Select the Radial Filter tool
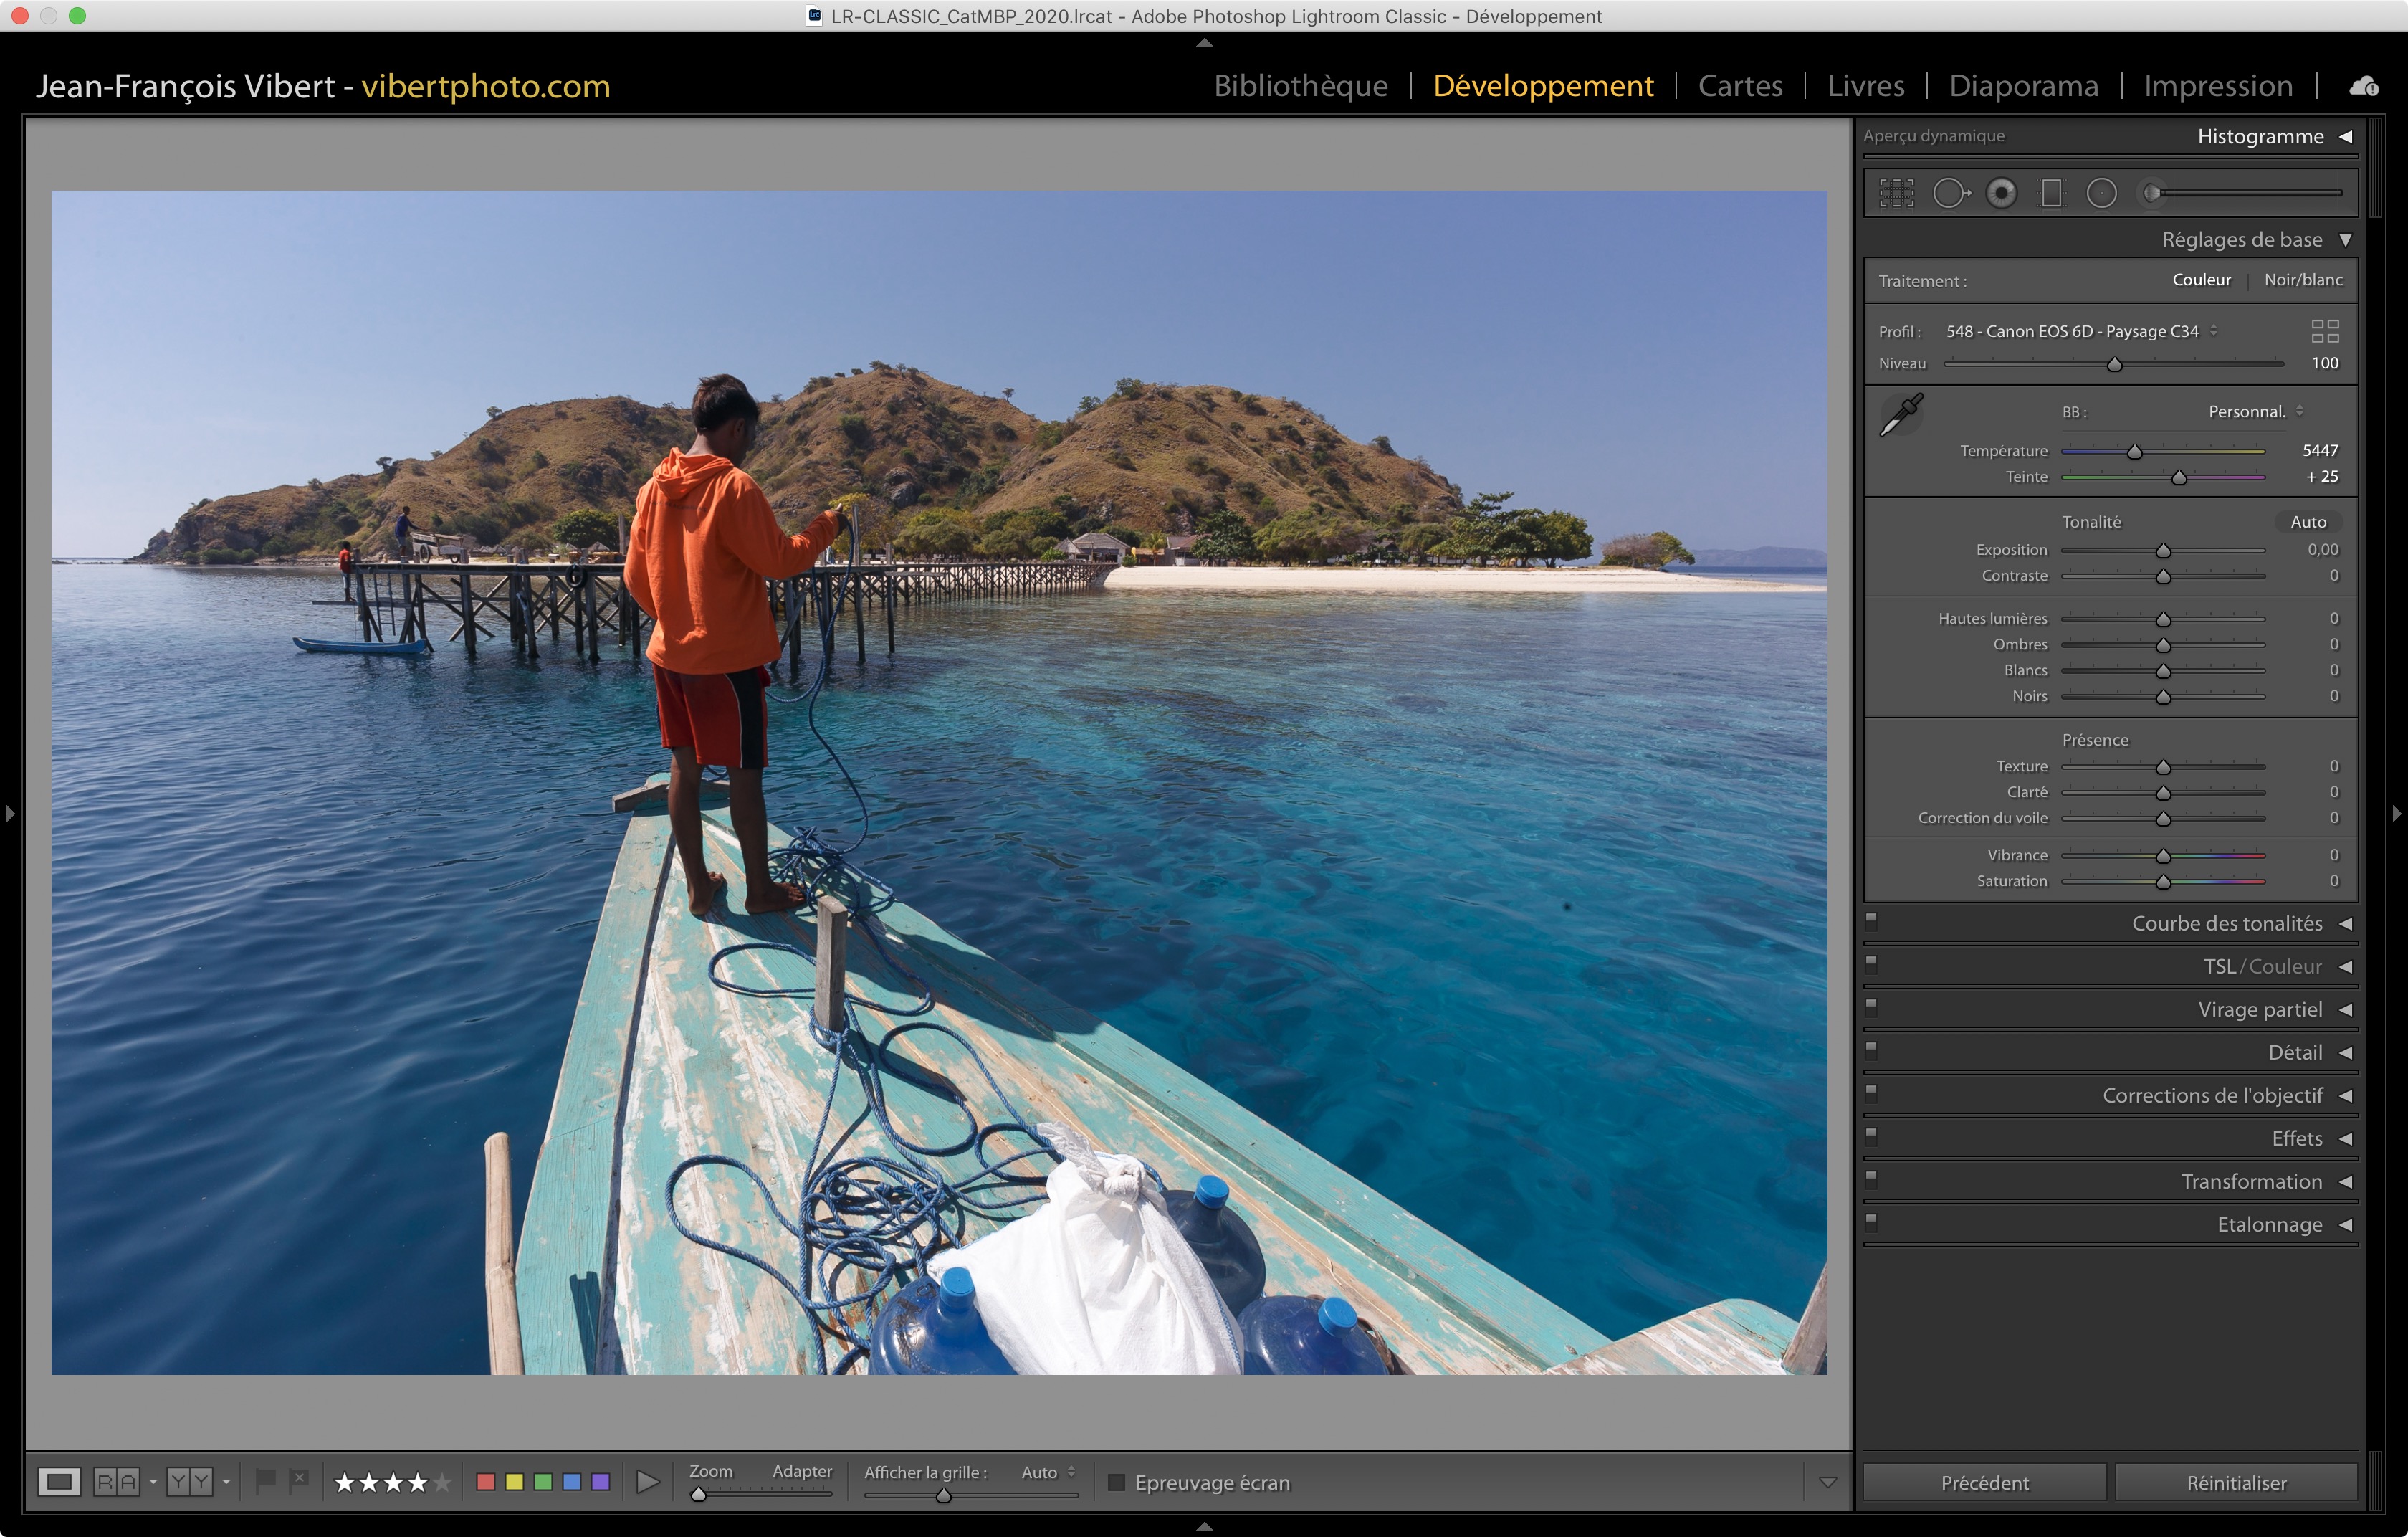The height and width of the screenshot is (1537, 2408). point(2101,193)
